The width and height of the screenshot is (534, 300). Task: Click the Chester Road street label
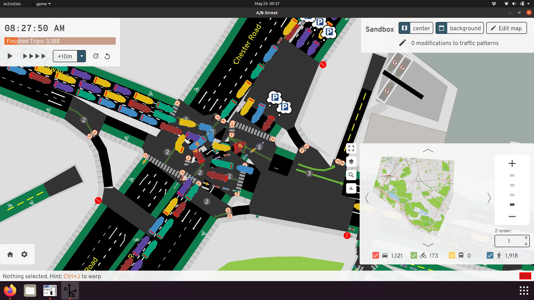click(x=247, y=44)
